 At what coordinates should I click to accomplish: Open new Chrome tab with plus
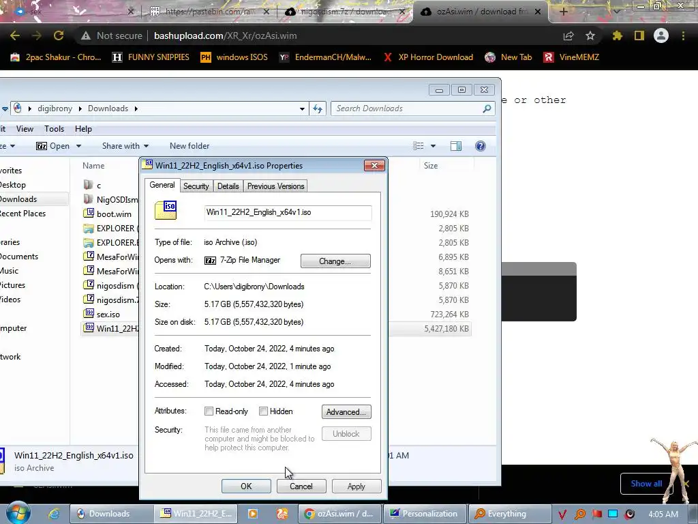click(563, 12)
